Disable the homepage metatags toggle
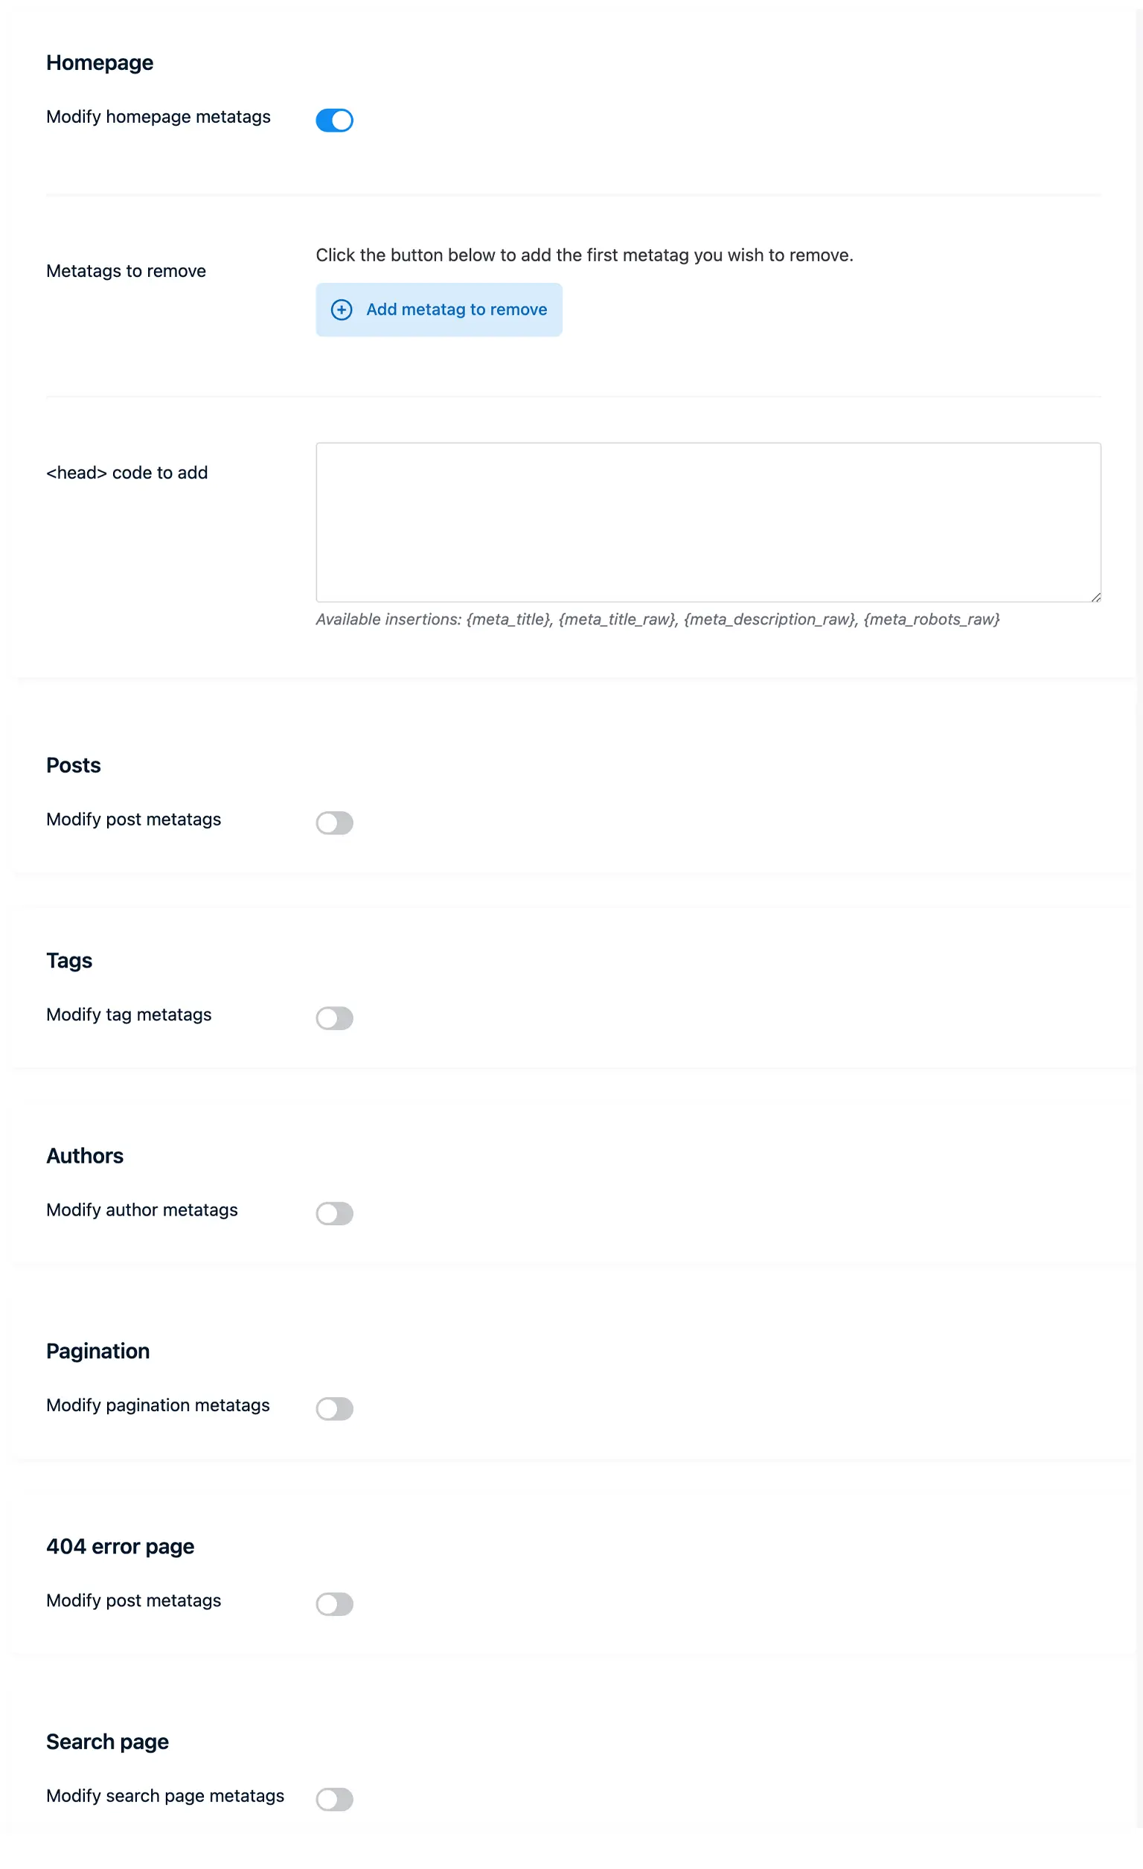The width and height of the screenshot is (1143, 1869). [x=333, y=120]
